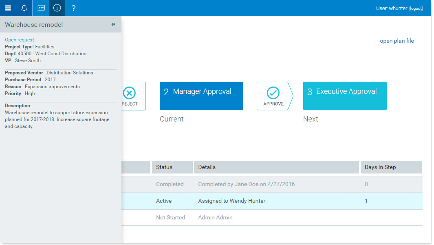Select the Executive Approval step box

click(x=345, y=96)
